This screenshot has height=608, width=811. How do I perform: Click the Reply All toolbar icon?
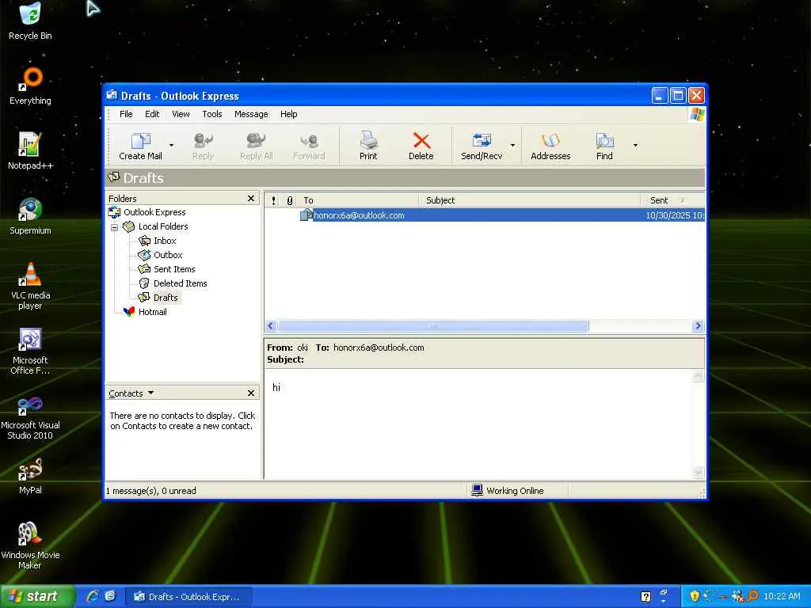(x=256, y=146)
